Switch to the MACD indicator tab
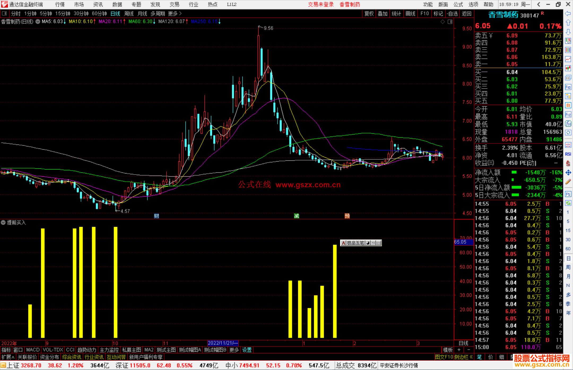The width and height of the screenshot is (573, 370). [x=33, y=350]
